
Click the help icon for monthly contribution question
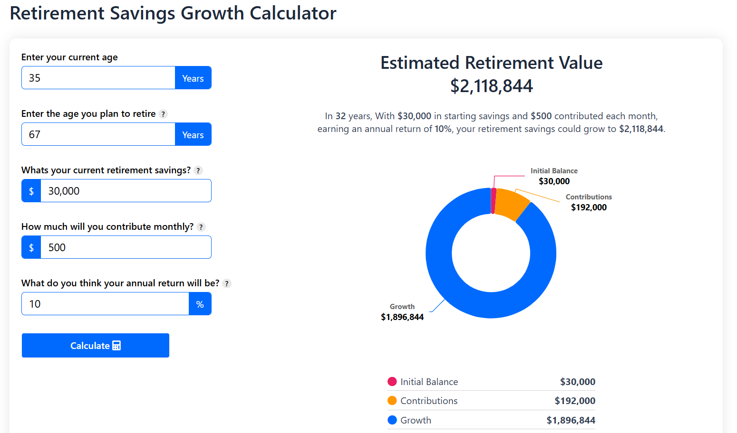pos(201,227)
